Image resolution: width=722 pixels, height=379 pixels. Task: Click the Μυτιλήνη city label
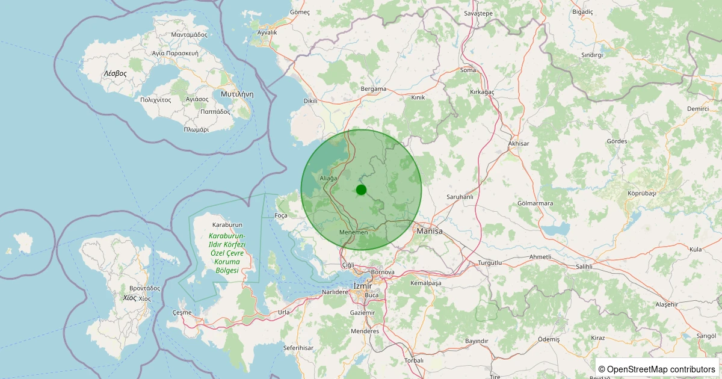click(x=237, y=94)
